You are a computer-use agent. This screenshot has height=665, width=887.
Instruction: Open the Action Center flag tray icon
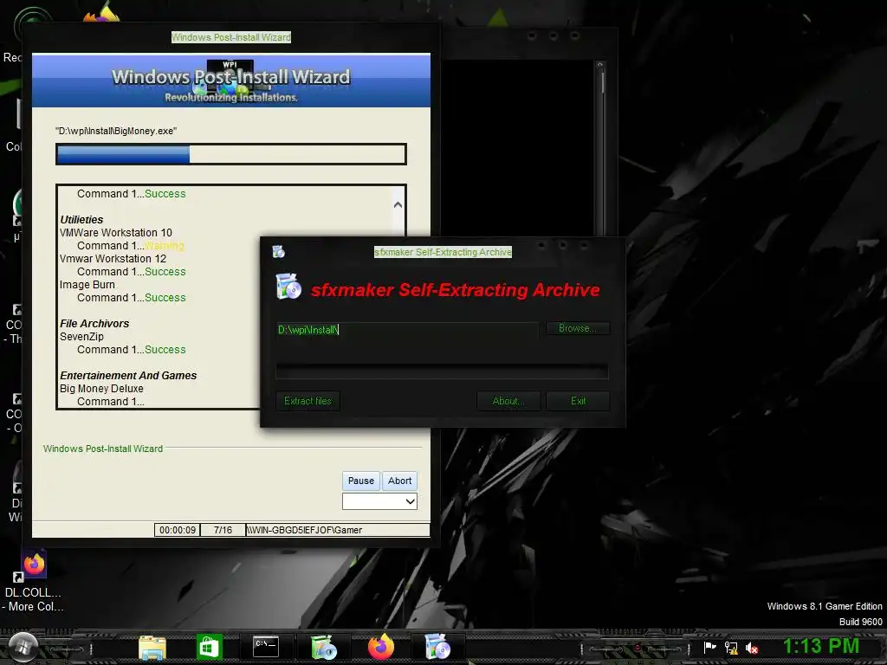709,648
